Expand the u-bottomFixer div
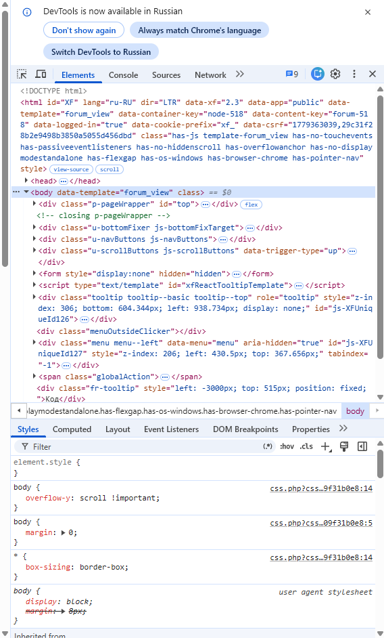The height and width of the screenshot is (638, 384). 34,227
